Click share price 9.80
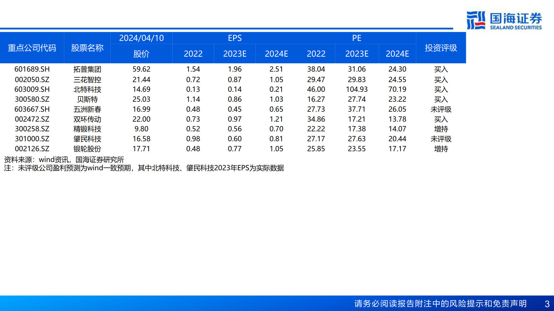This screenshot has width=554, height=311. pyautogui.click(x=141, y=129)
